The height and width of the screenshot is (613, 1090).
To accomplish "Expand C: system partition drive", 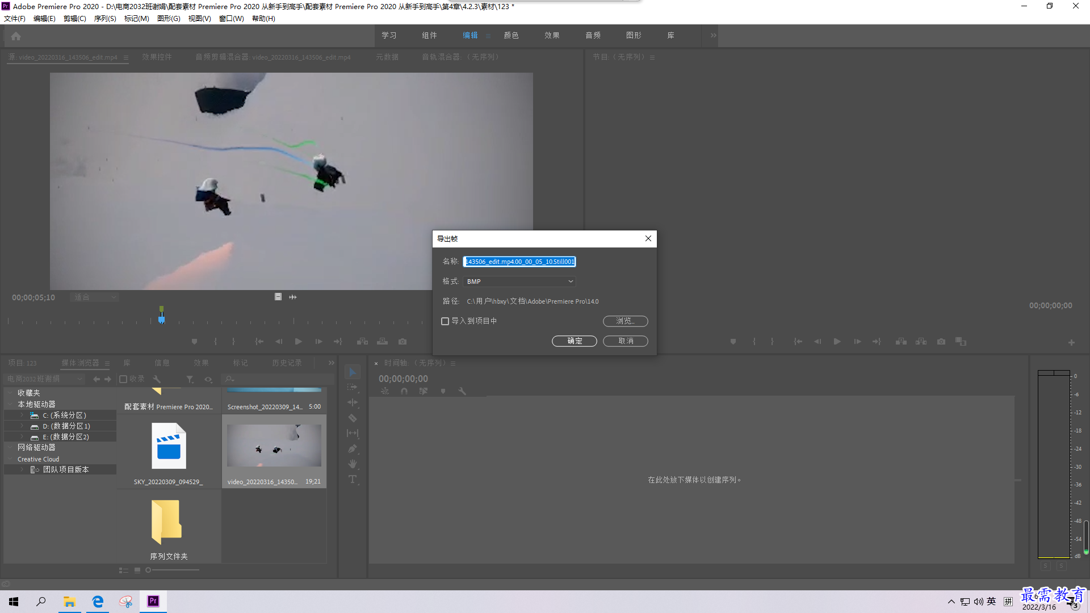I will (22, 415).
